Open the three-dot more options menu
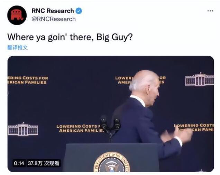Viewport: 220px width, 175px height. 210,11
